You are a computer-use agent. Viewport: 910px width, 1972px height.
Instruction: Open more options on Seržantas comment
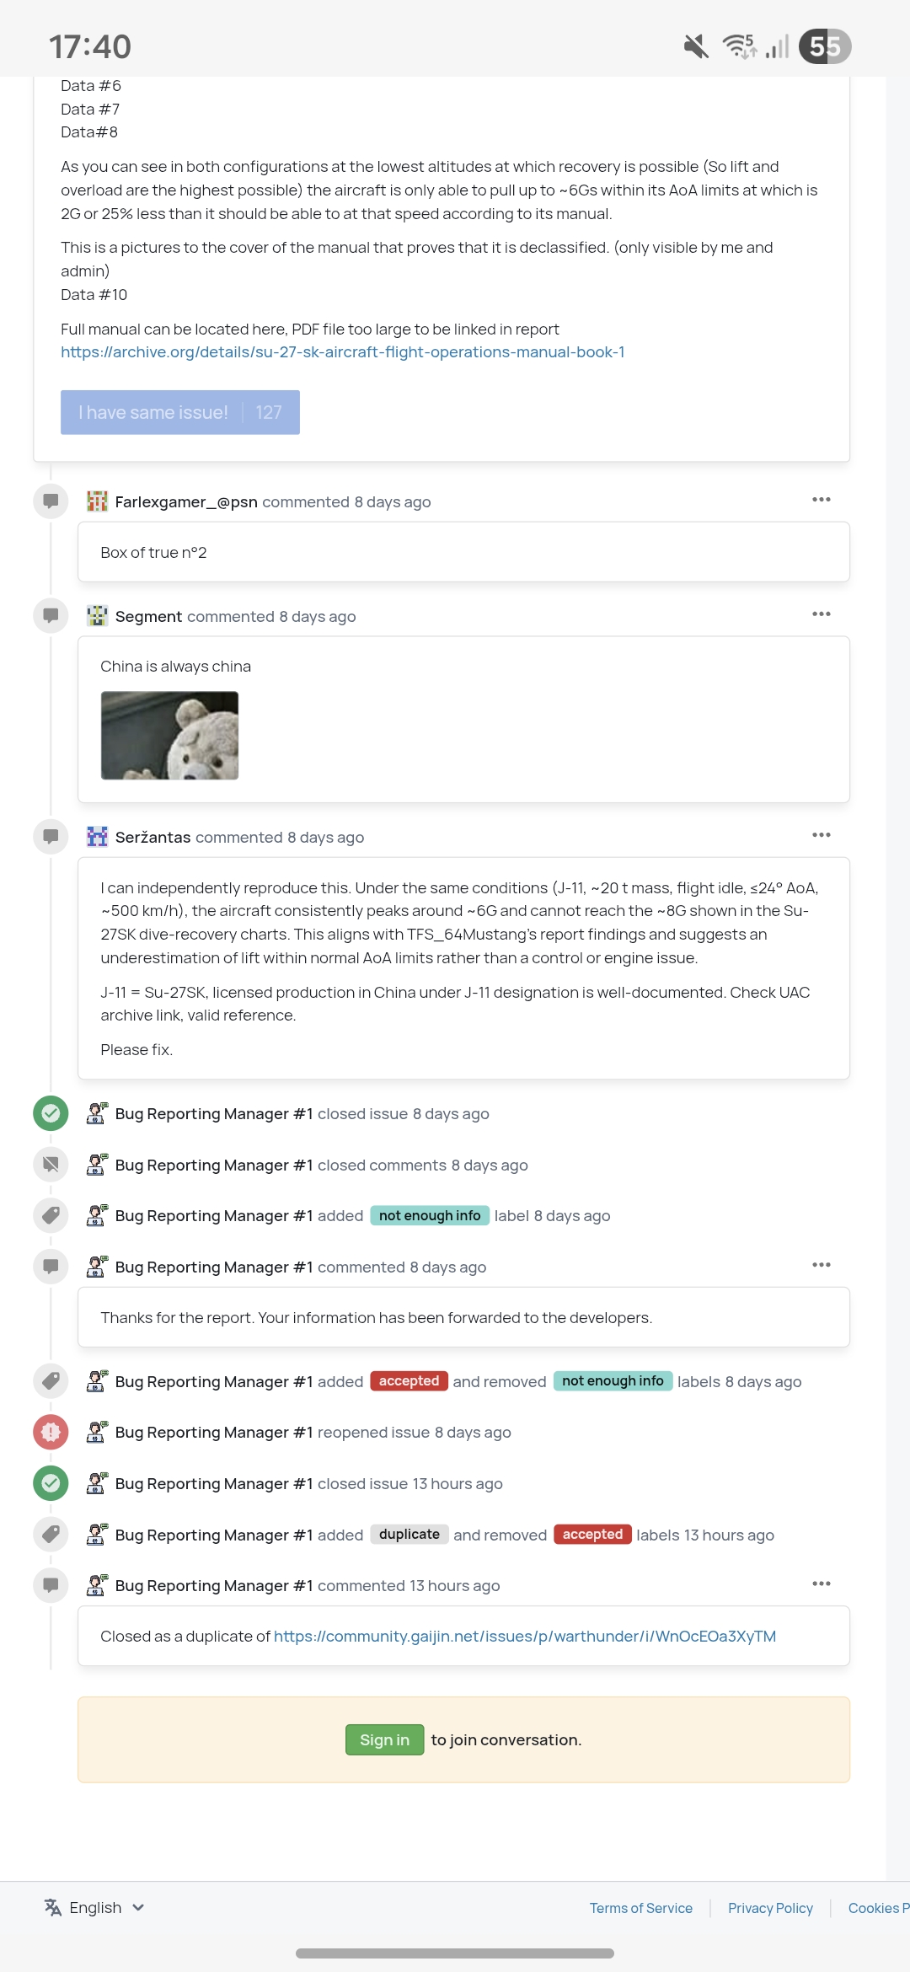821,835
